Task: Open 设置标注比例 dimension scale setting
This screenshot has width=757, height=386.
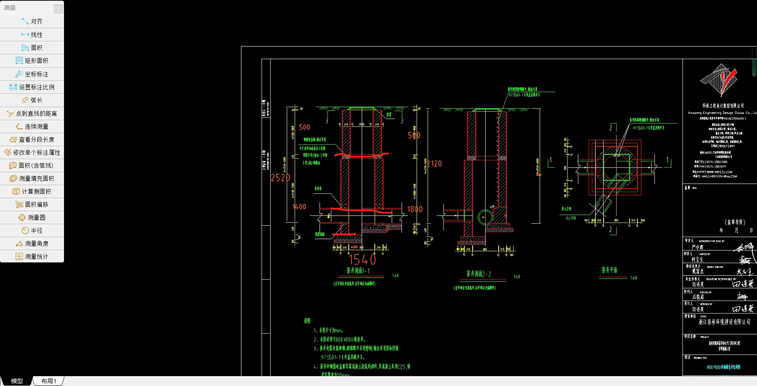Action: [x=32, y=87]
